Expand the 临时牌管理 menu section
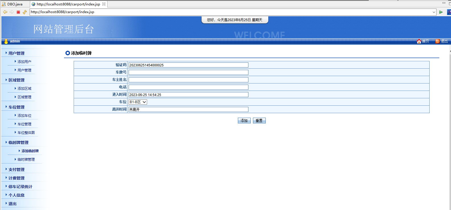451x210 pixels. pyautogui.click(x=18, y=142)
